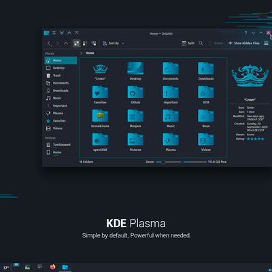Open the search magnifier
The height and width of the screenshot is (272, 272).
coord(201,44)
